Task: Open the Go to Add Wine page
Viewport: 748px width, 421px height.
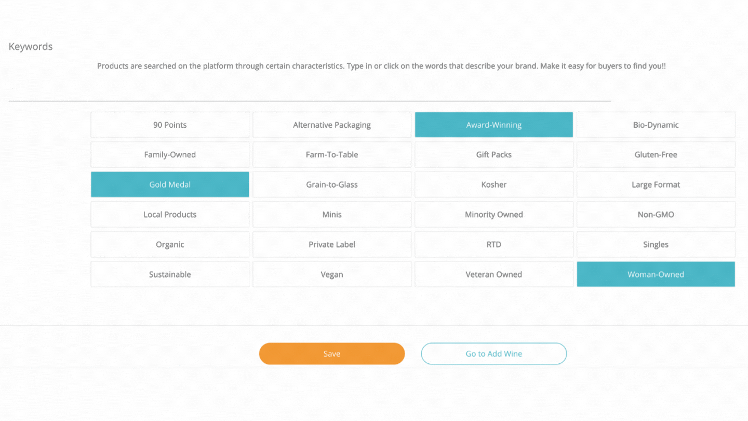Action: (493, 353)
